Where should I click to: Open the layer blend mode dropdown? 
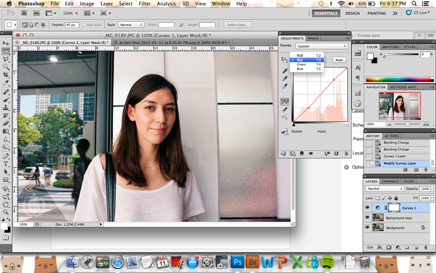tap(385, 188)
